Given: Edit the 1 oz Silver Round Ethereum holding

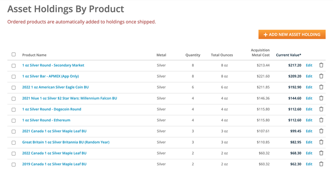Looking at the screenshot, I should click(x=309, y=120).
